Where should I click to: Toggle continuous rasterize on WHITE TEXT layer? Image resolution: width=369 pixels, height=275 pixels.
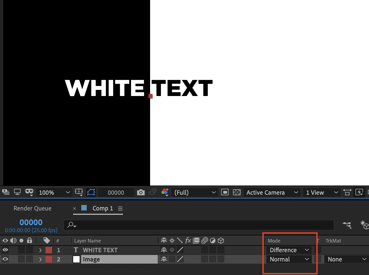pos(172,250)
